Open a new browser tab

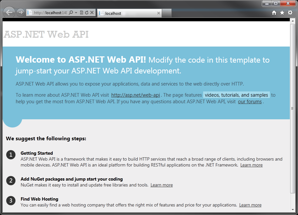(x=167, y=13)
